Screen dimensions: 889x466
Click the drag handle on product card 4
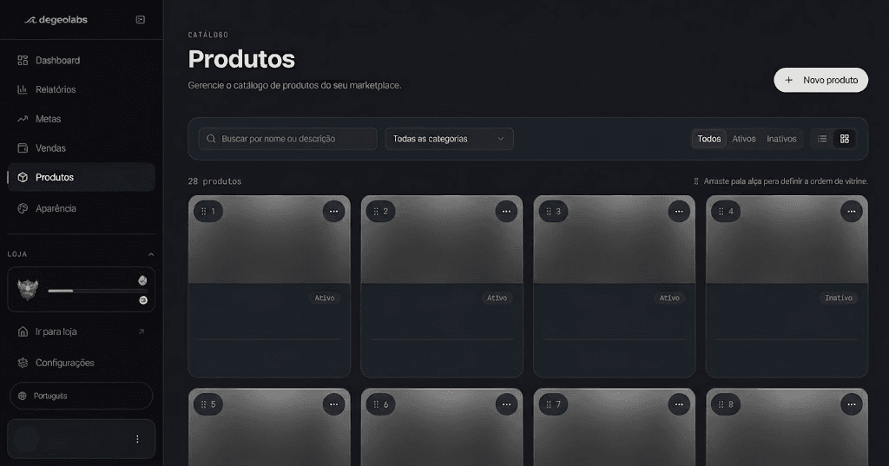[x=721, y=212]
